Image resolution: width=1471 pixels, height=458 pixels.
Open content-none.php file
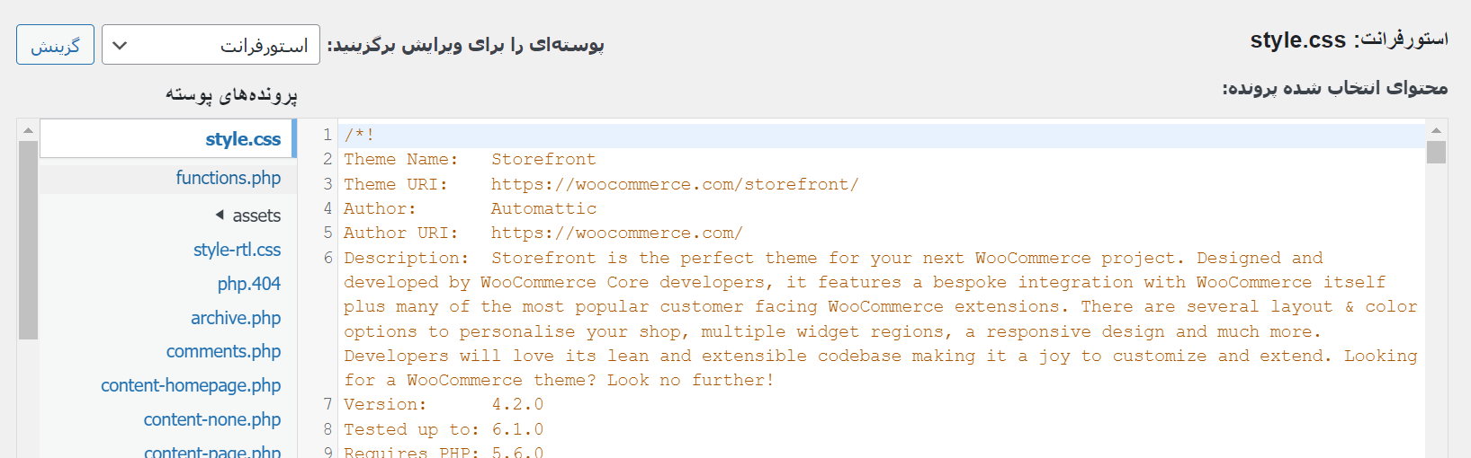212,419
